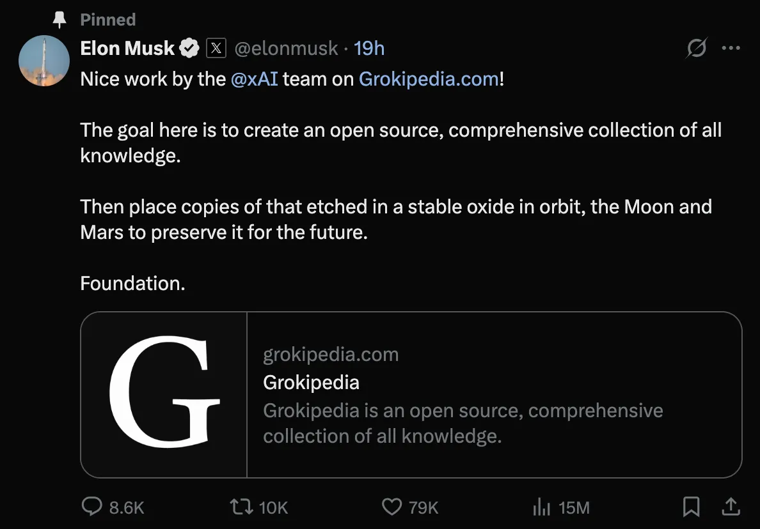Like the pinned tweet
This screenshot has width=760, height=529.
pos(391,506)
